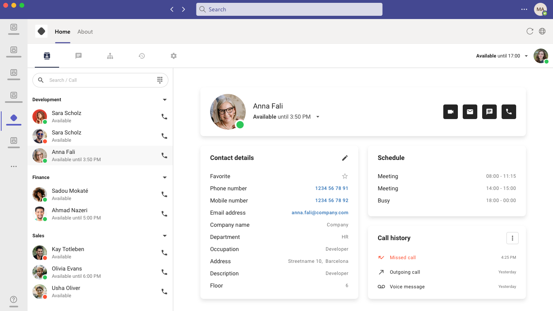This screenshot has width=553, height=311.
Task: Open the organization chart view icon
Action: click(x=110, y=55)
